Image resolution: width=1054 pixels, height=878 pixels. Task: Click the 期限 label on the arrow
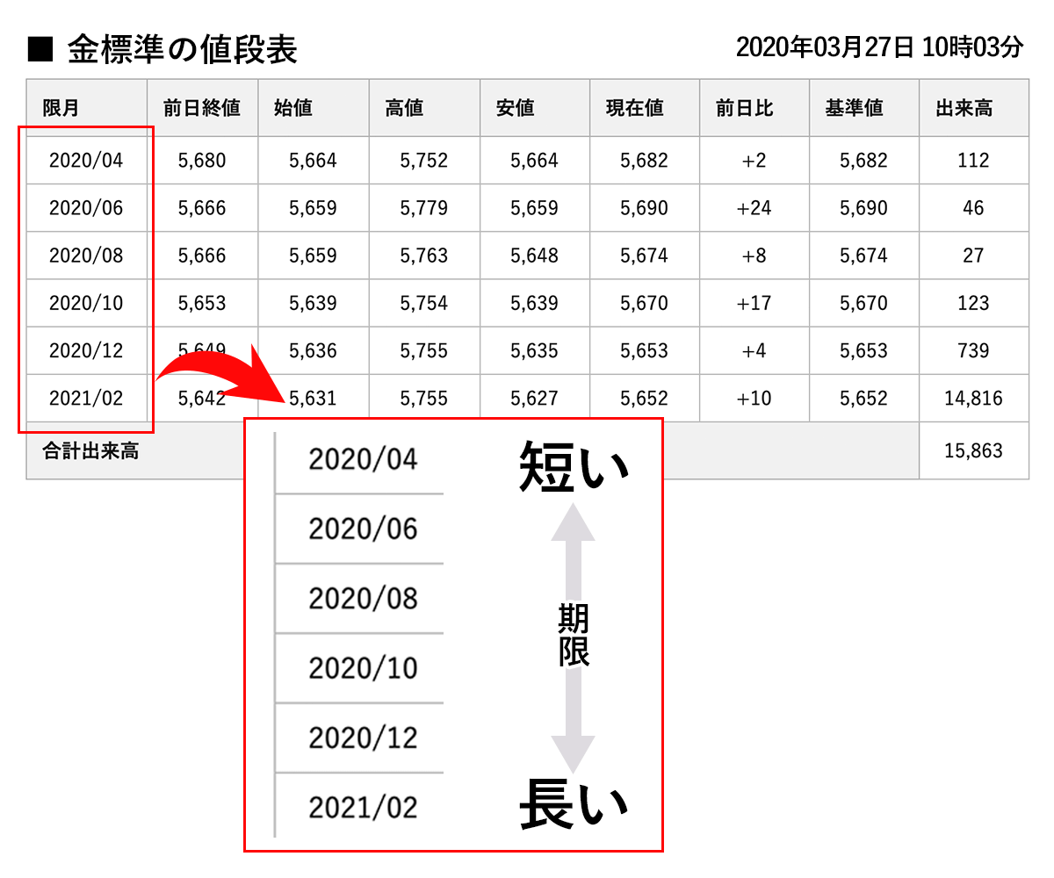pyautogui.click(x=574, y=637)
